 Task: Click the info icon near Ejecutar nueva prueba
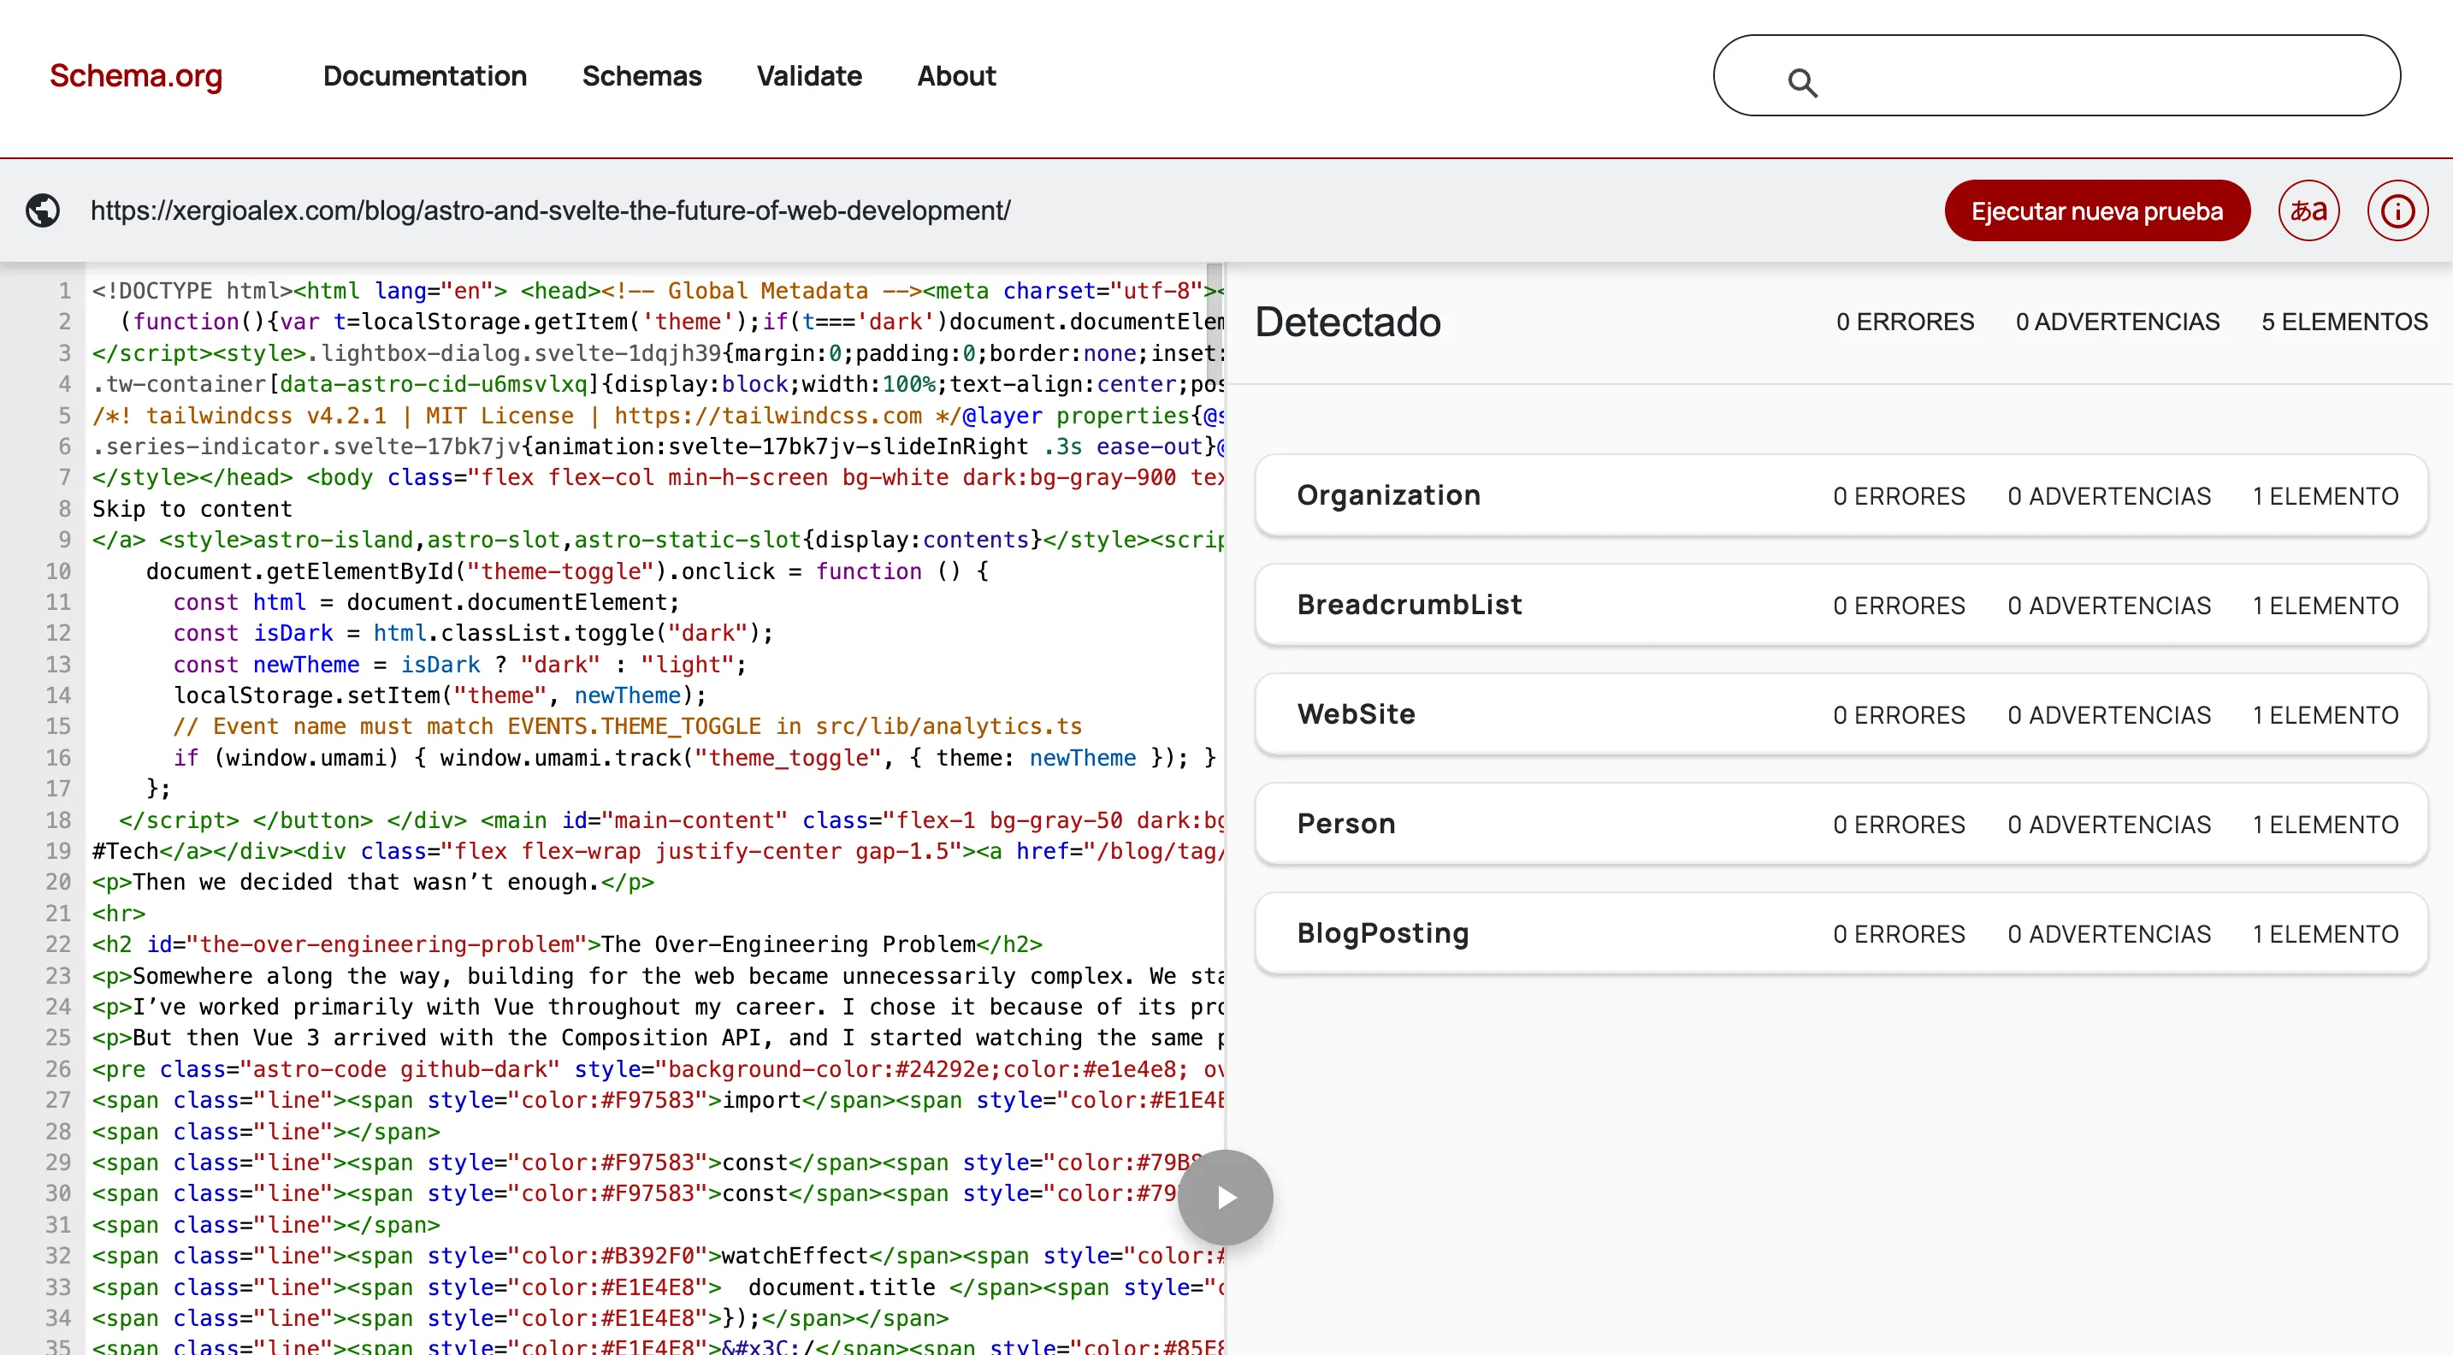2399,210
